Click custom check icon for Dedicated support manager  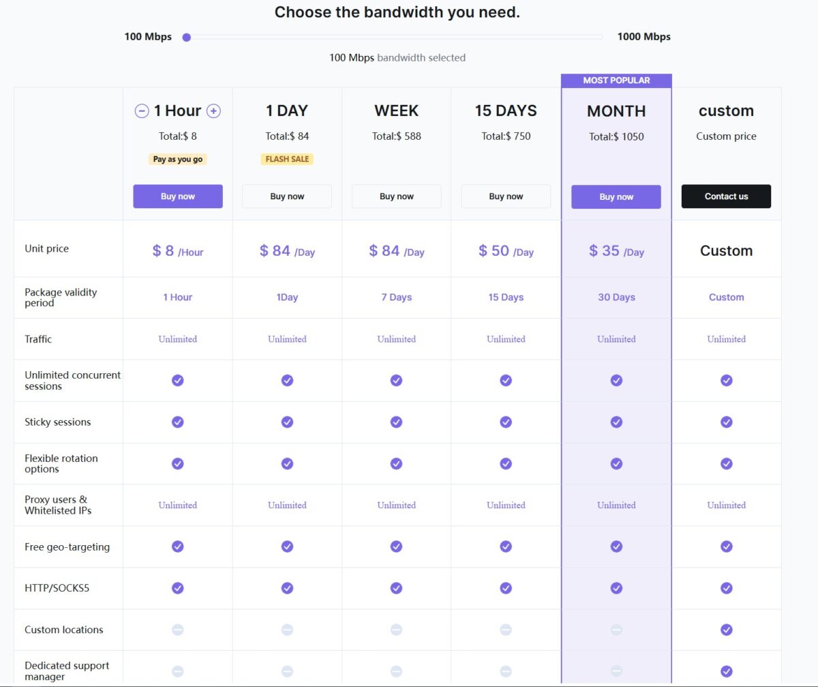point(727,671)
